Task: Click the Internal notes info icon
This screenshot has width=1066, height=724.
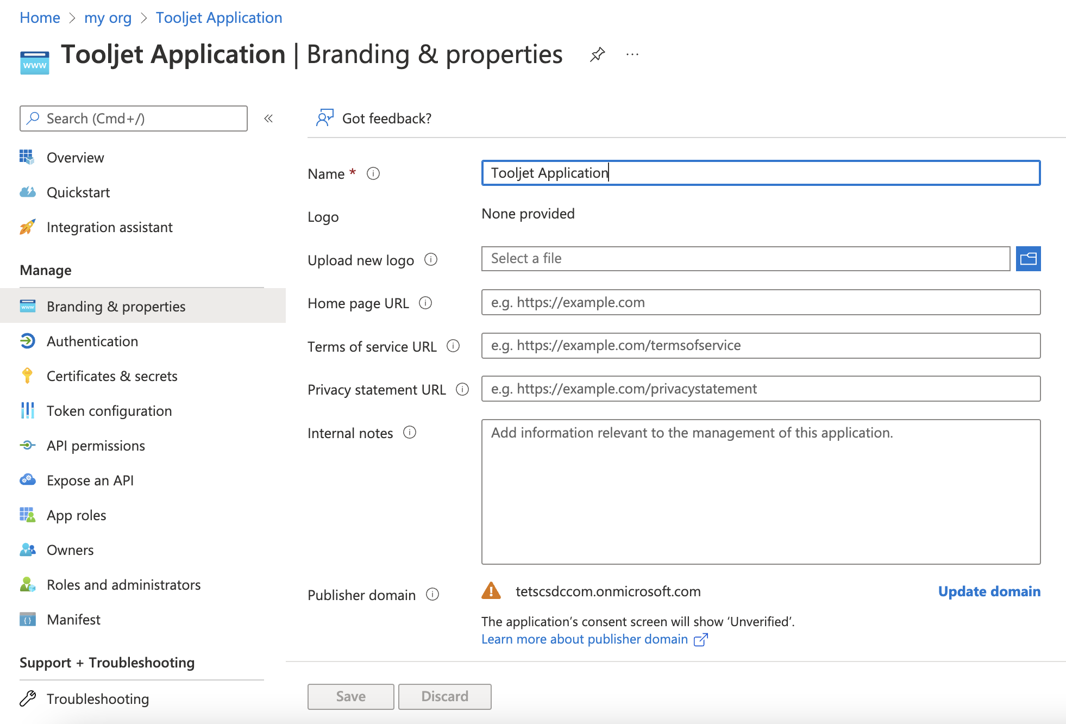Action: (410, 432)
